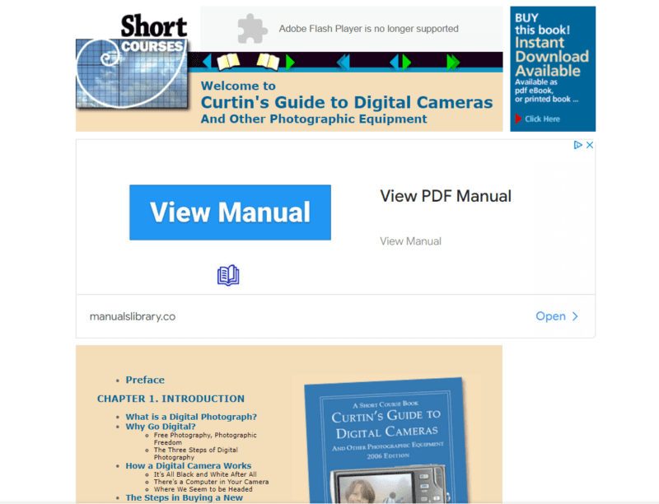Click the chevron next to Open
659x504 pixels.
pyautogui.click(x=575, y=316)
